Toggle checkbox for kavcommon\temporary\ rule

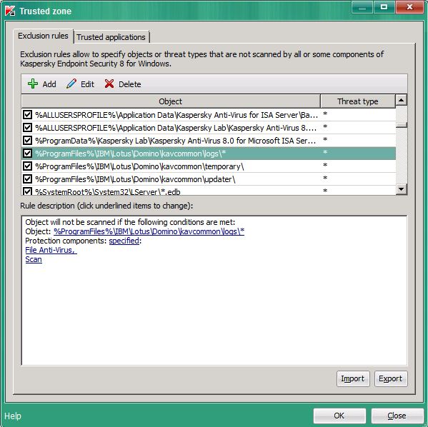27,166
